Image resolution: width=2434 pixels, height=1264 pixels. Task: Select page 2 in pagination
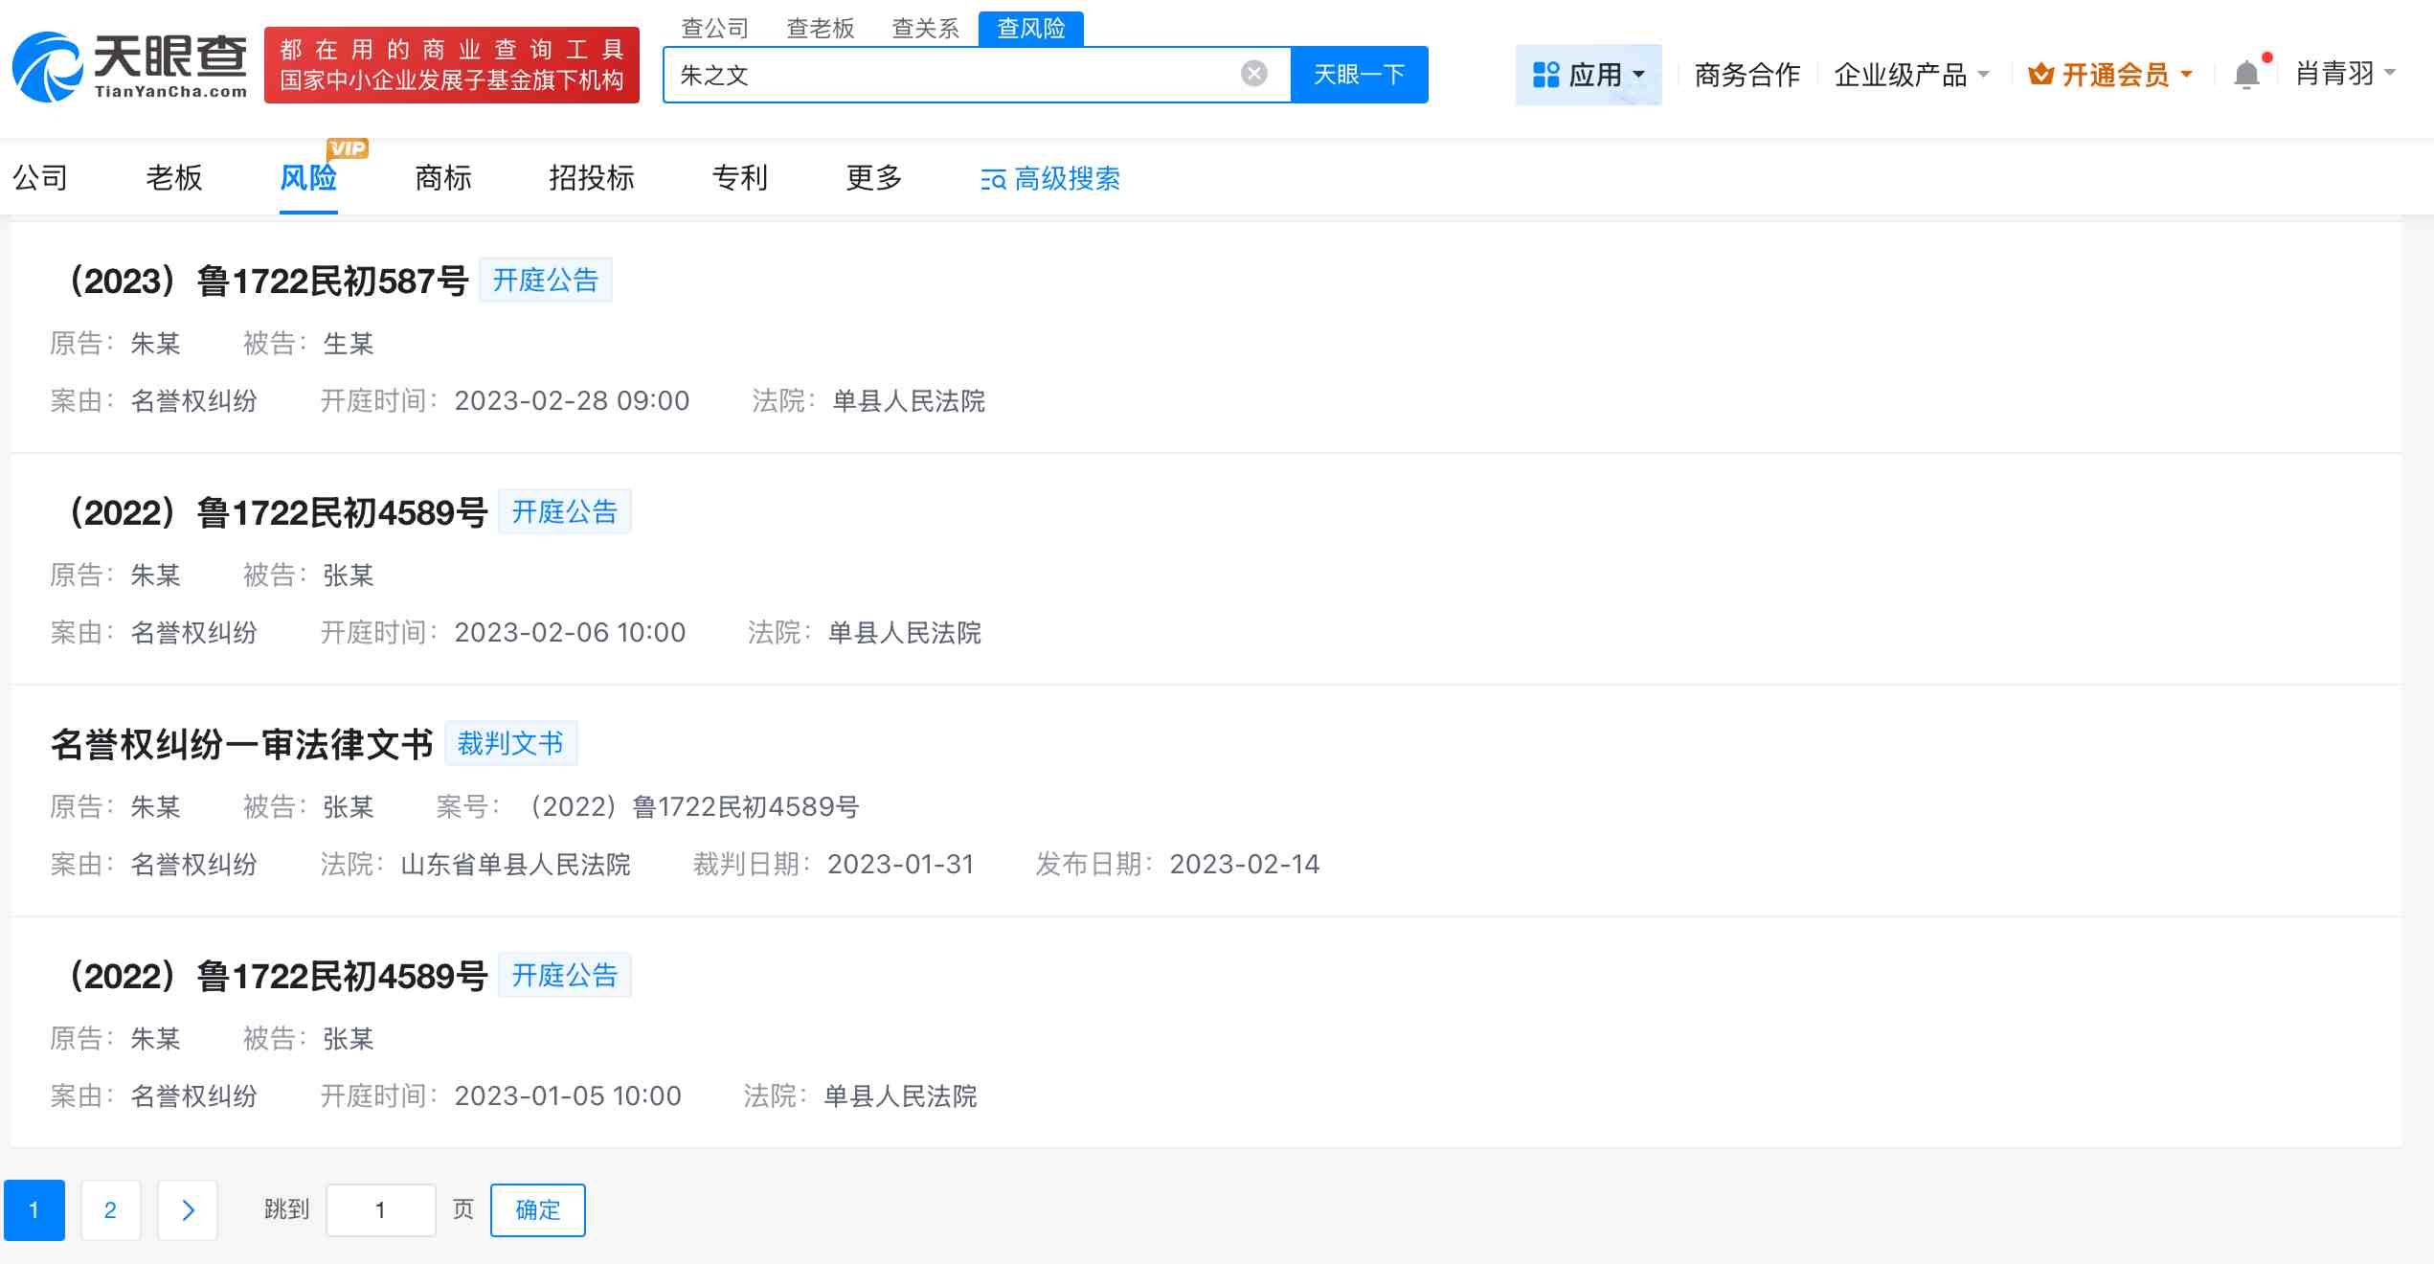point(111,1209)
